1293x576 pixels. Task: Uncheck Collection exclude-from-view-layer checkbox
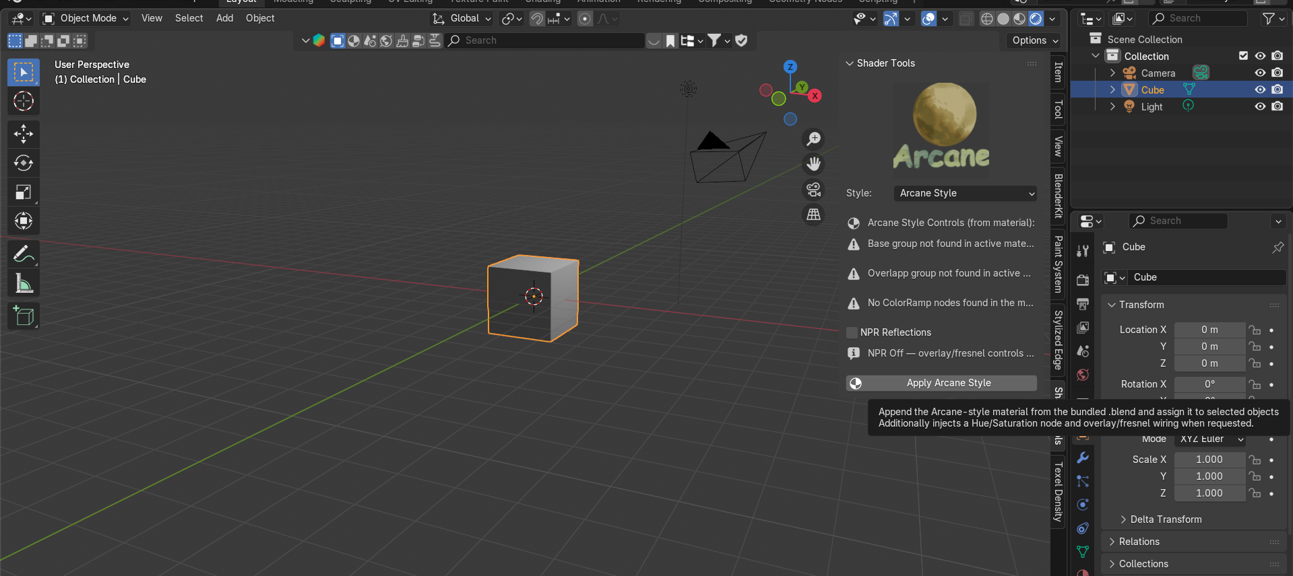pyautogui.click(x=1243, y=56)
